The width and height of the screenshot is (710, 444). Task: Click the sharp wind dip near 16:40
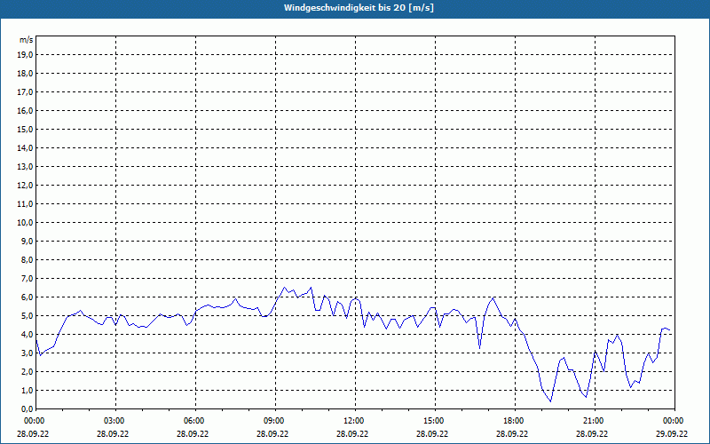(x=479, y=348)
